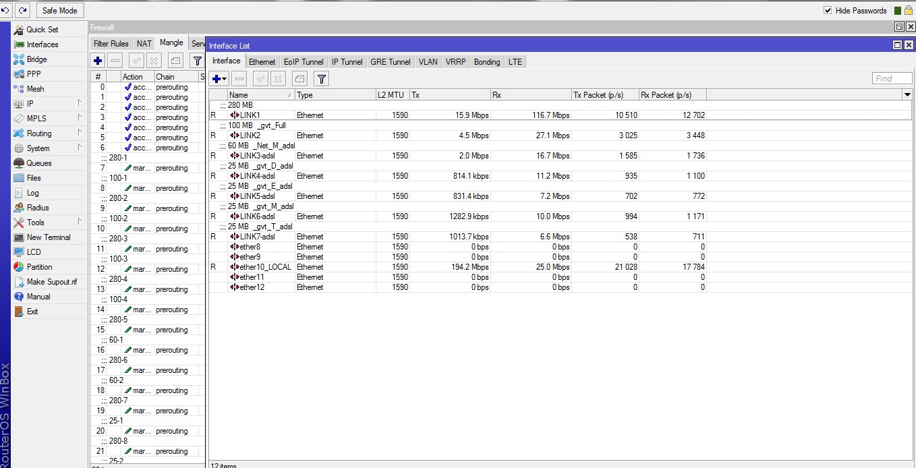
Task: Click the Find search field
Action: [x=892, y=78]
